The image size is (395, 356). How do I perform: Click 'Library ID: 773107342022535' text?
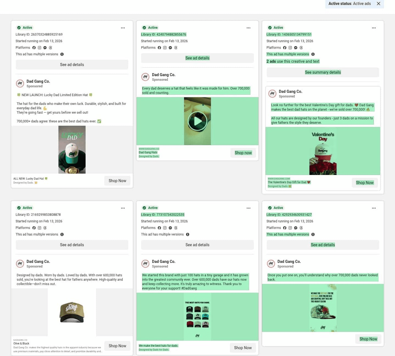pyautogui.click(x=163, y=215)
